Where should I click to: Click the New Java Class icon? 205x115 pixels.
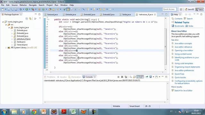coord(43,9)
